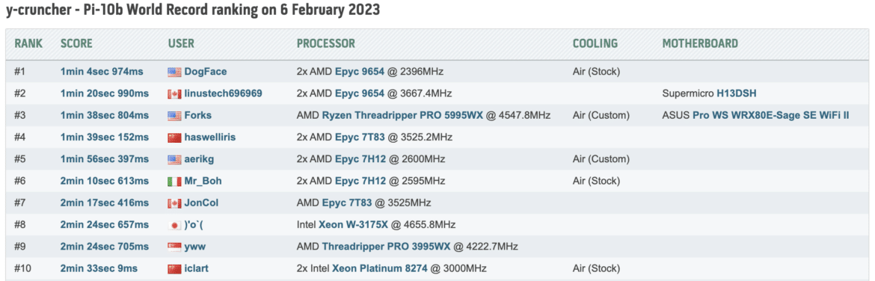Click the US flag icon beside Forks

[x=175, y=115]
